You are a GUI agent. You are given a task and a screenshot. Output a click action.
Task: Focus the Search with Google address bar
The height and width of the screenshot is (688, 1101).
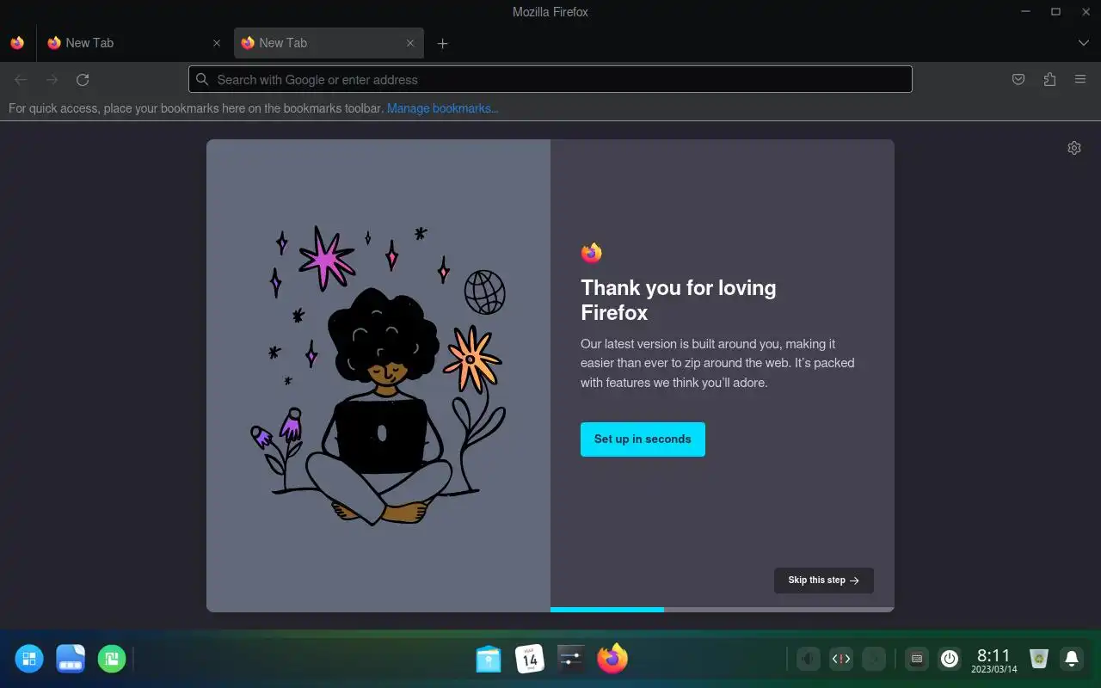point(550,79)
